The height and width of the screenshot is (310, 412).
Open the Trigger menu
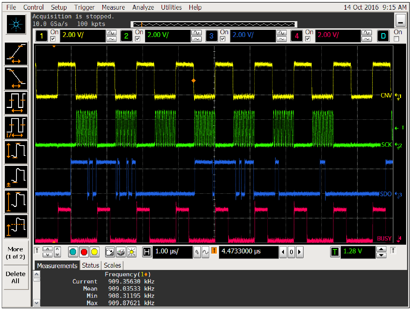coord(84,7)
